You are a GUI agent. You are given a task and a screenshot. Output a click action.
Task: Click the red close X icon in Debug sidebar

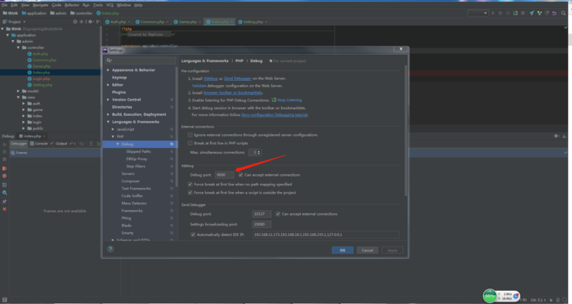pyautogui.click(x=4, y=209)
